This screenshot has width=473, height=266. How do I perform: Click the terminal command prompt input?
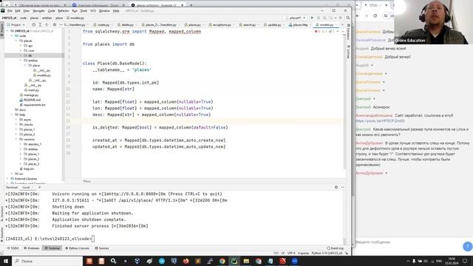(93, 239)
